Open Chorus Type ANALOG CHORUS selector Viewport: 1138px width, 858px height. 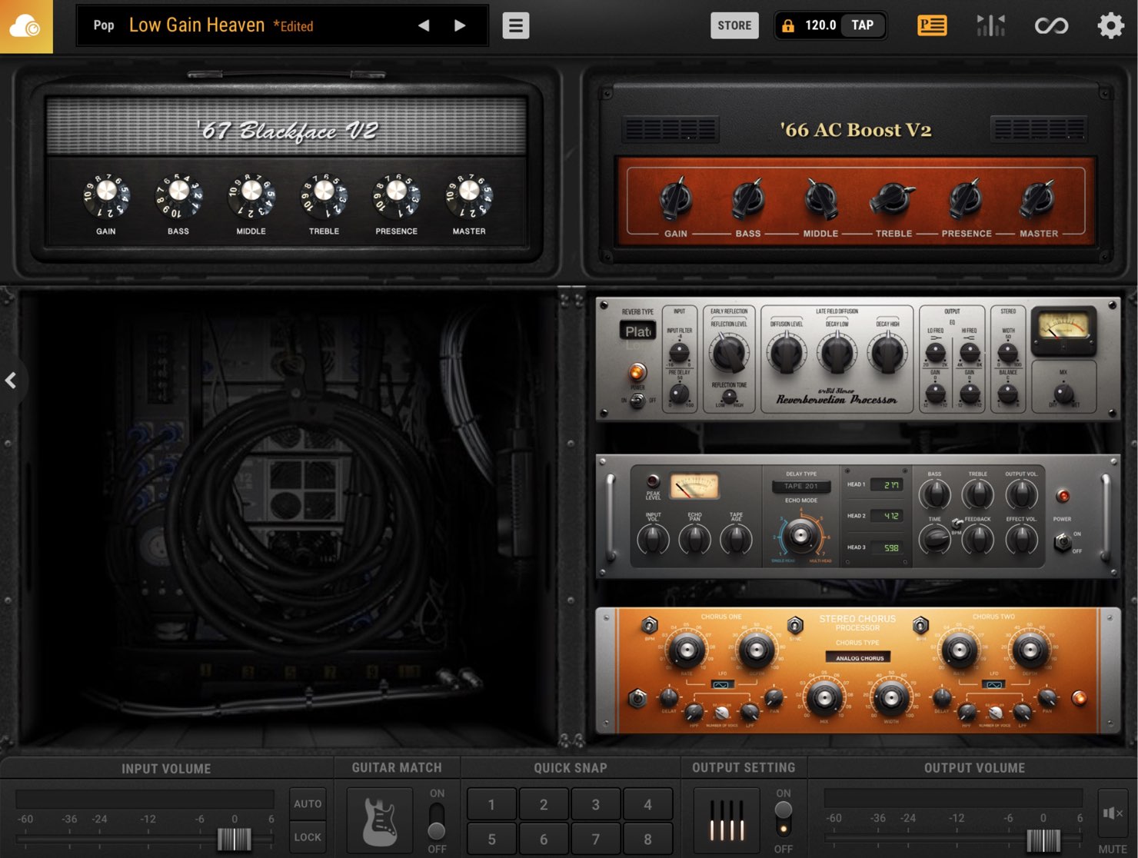click(858, 657)
